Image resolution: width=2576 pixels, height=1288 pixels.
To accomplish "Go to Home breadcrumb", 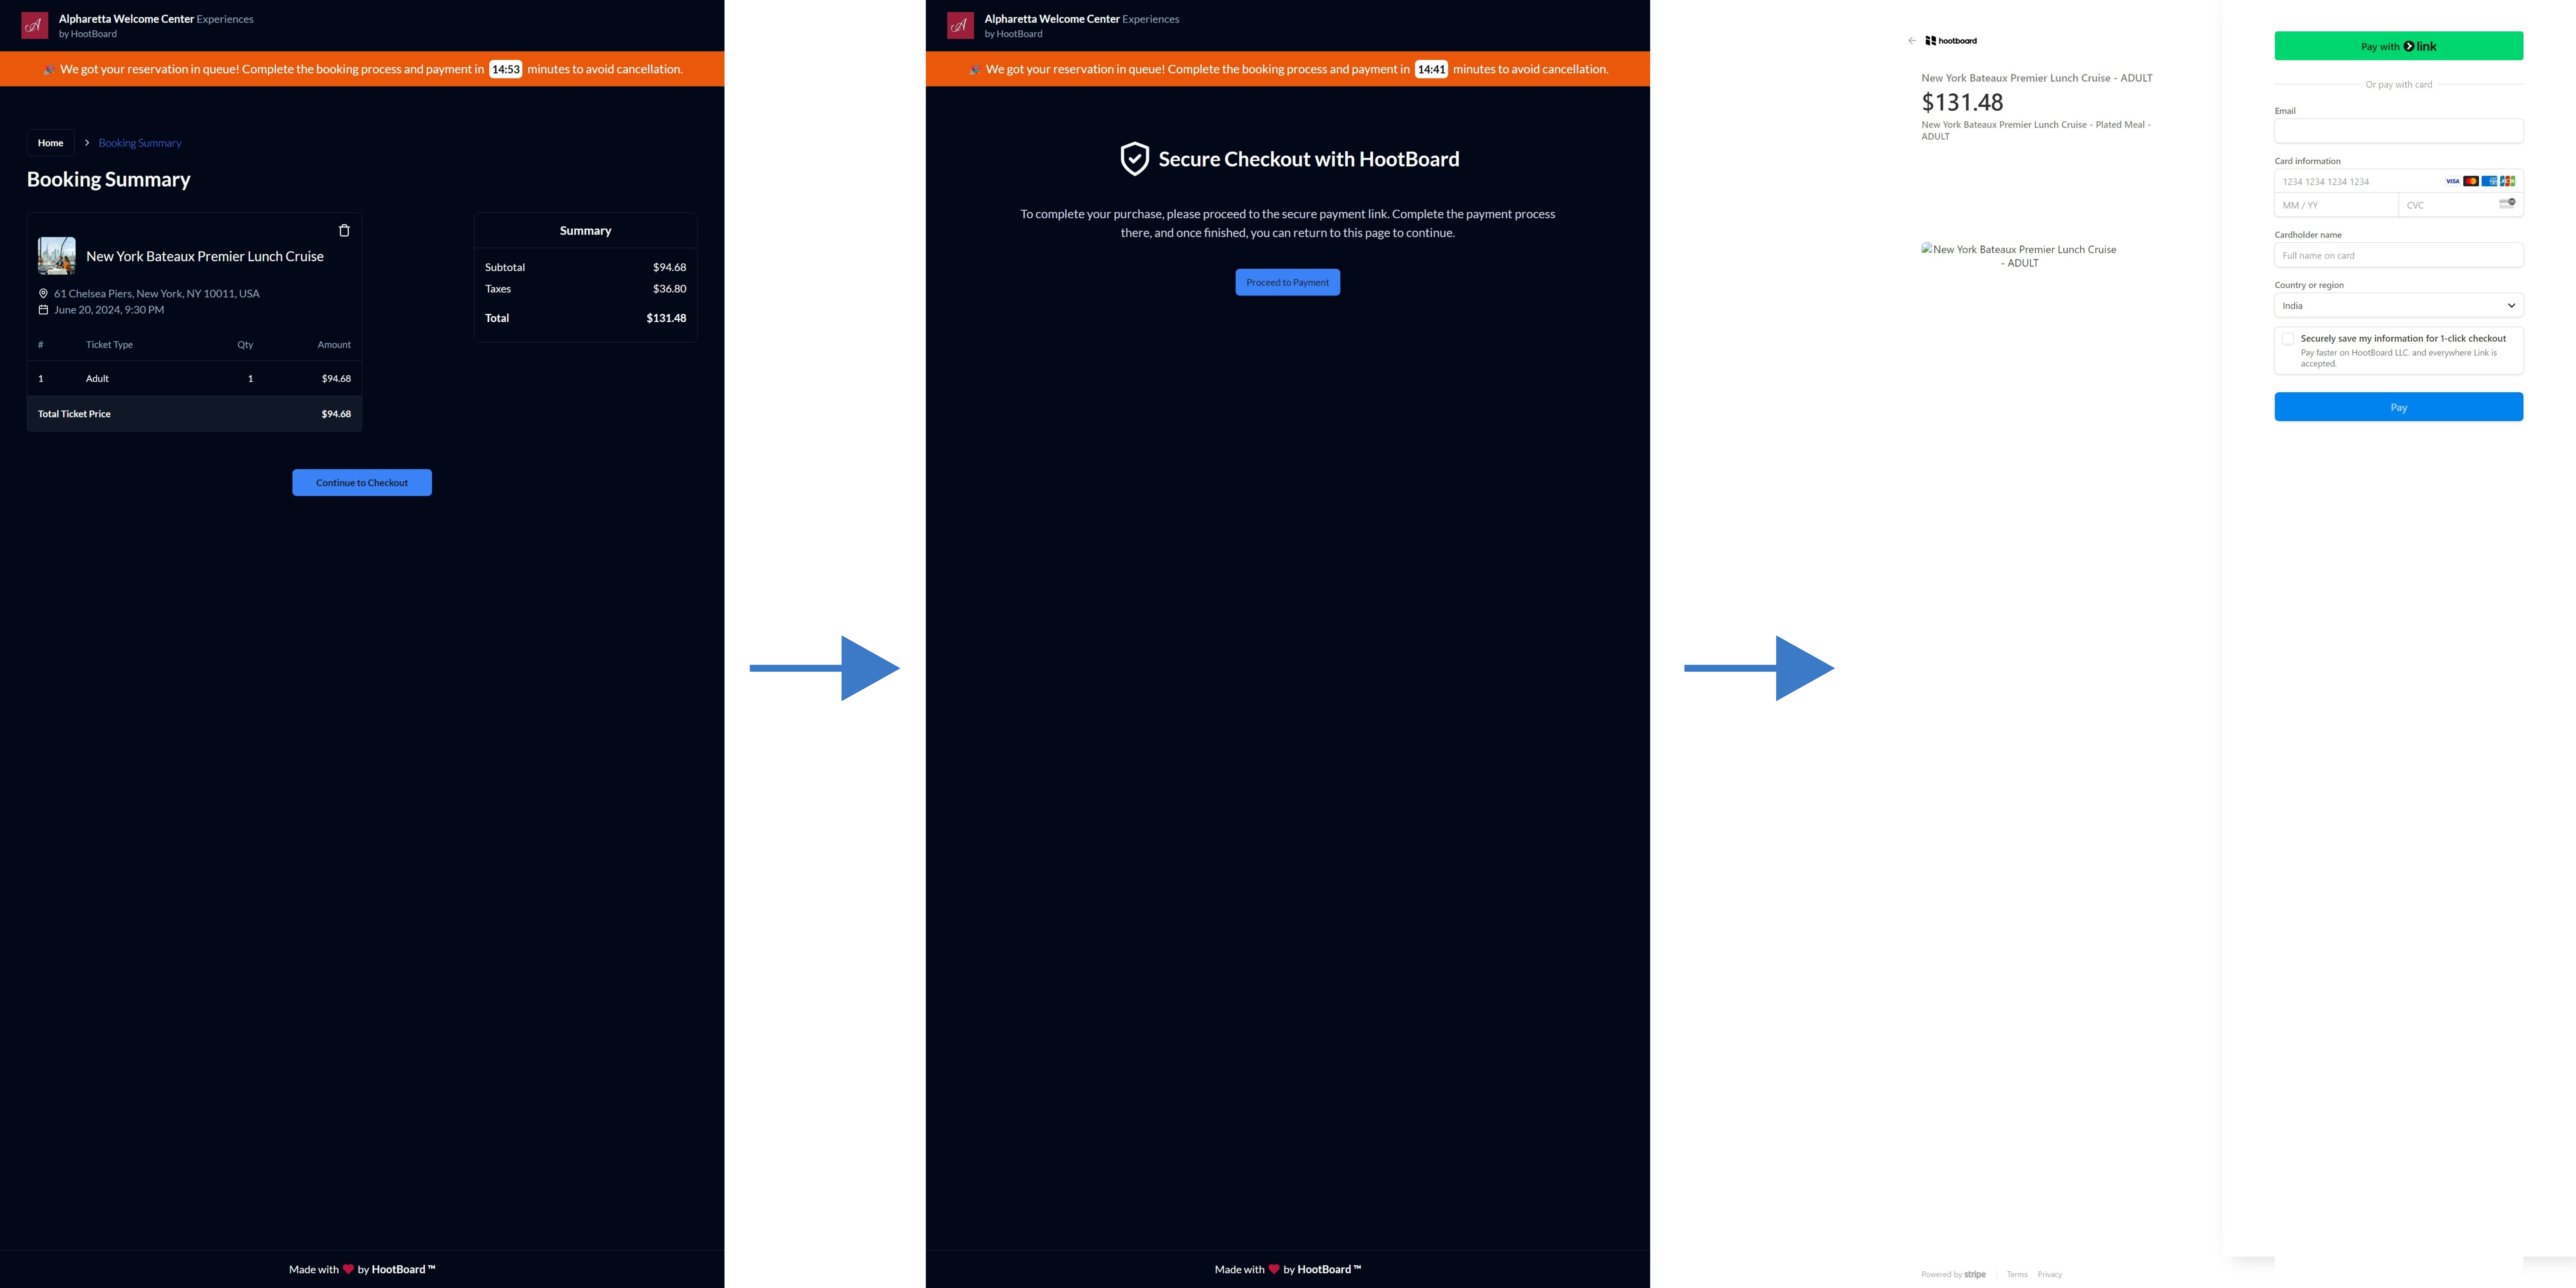I will click(50, 143).
